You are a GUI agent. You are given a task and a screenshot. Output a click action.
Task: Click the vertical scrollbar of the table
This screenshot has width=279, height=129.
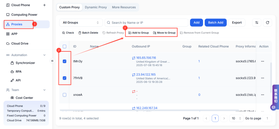point(271,78)
